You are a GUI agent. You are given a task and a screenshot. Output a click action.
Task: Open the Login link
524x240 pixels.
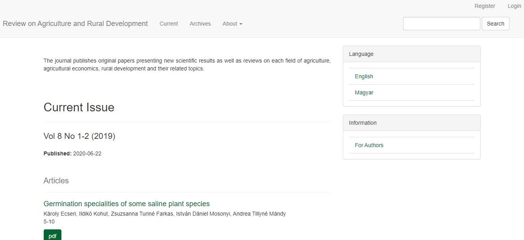[514, 6]
